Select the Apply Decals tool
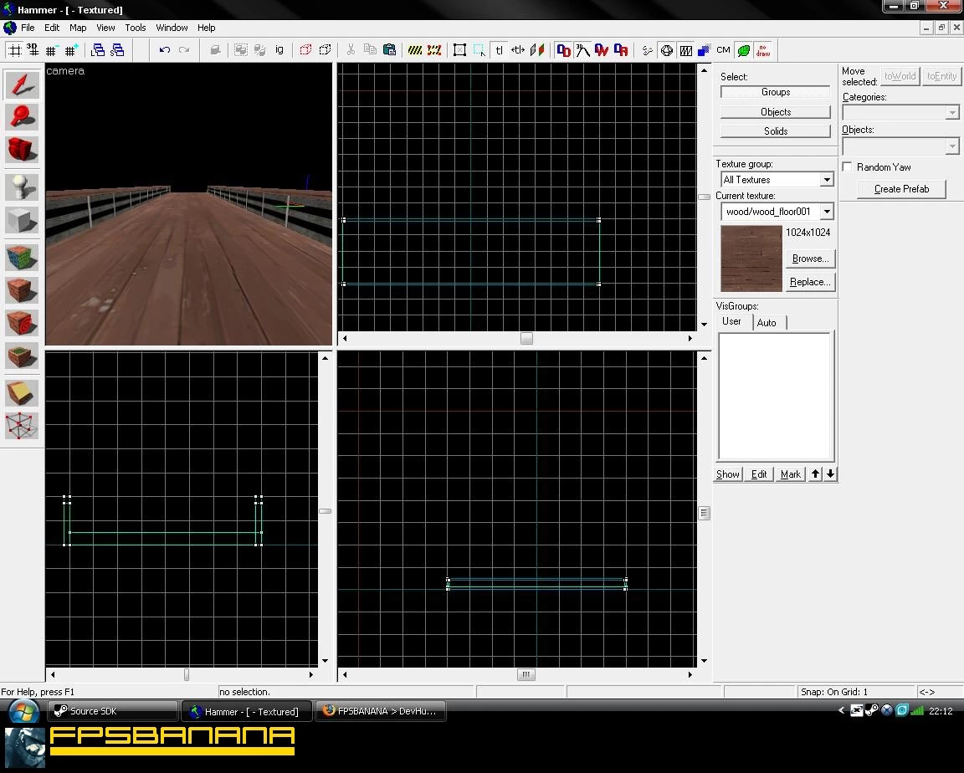The width and height of the screenshot is (964, 773). click(x=22, y=323)
